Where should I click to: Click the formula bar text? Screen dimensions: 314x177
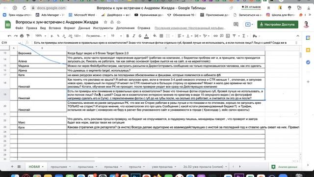[160, 43]
